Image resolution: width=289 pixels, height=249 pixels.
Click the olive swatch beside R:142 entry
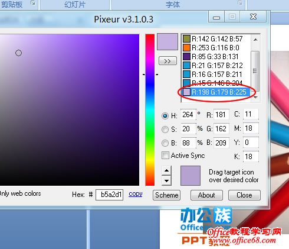click(x=186, y=39)
